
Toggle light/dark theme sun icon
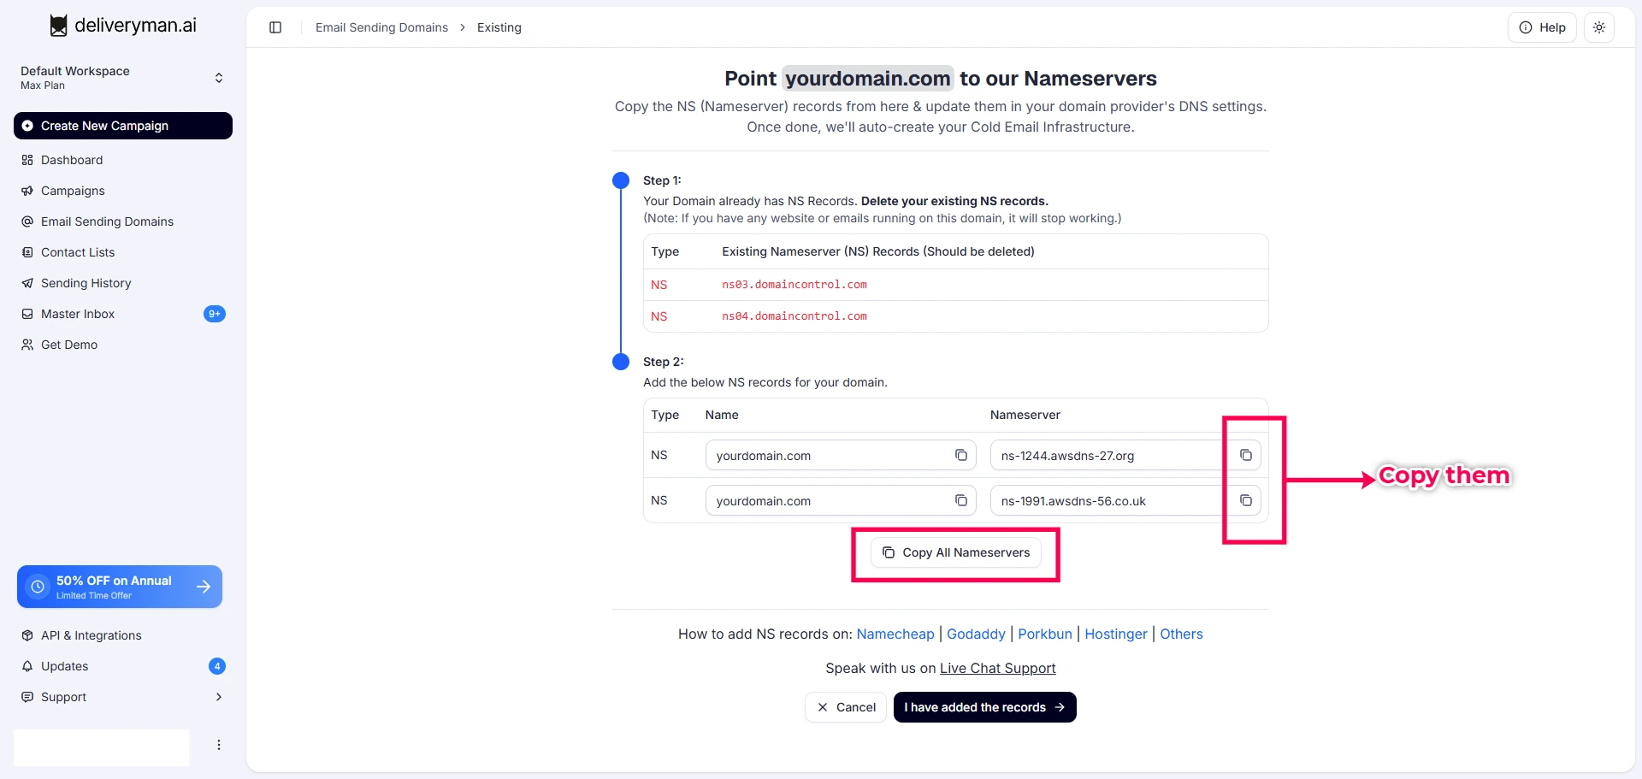1599,27
